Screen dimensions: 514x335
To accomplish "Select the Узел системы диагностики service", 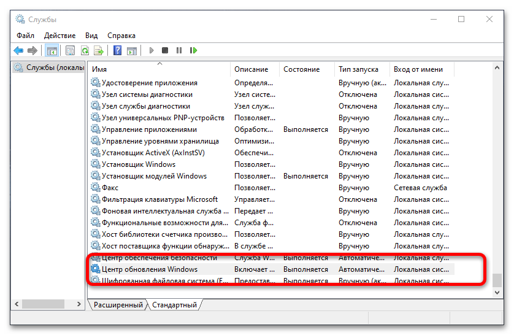I will click(x=272, y=94).
